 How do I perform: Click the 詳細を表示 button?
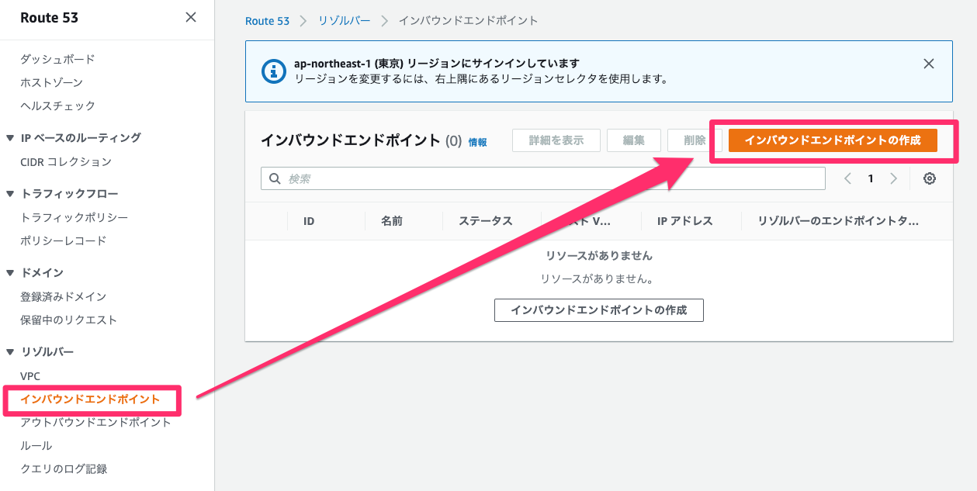tap(556, 140)
